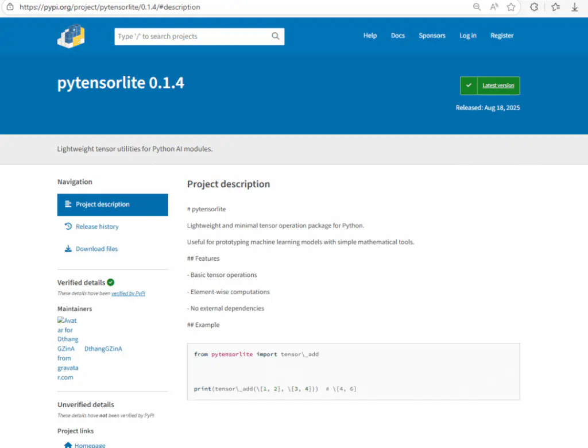
Task: Click the PyPI logo in the header
Action: (71, 36)
